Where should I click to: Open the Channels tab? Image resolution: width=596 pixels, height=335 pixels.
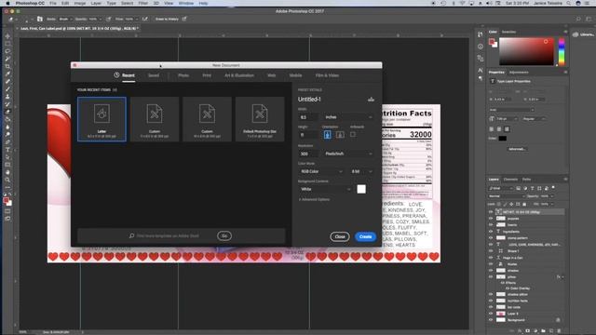pyautogui.click(x=510, y=180)
